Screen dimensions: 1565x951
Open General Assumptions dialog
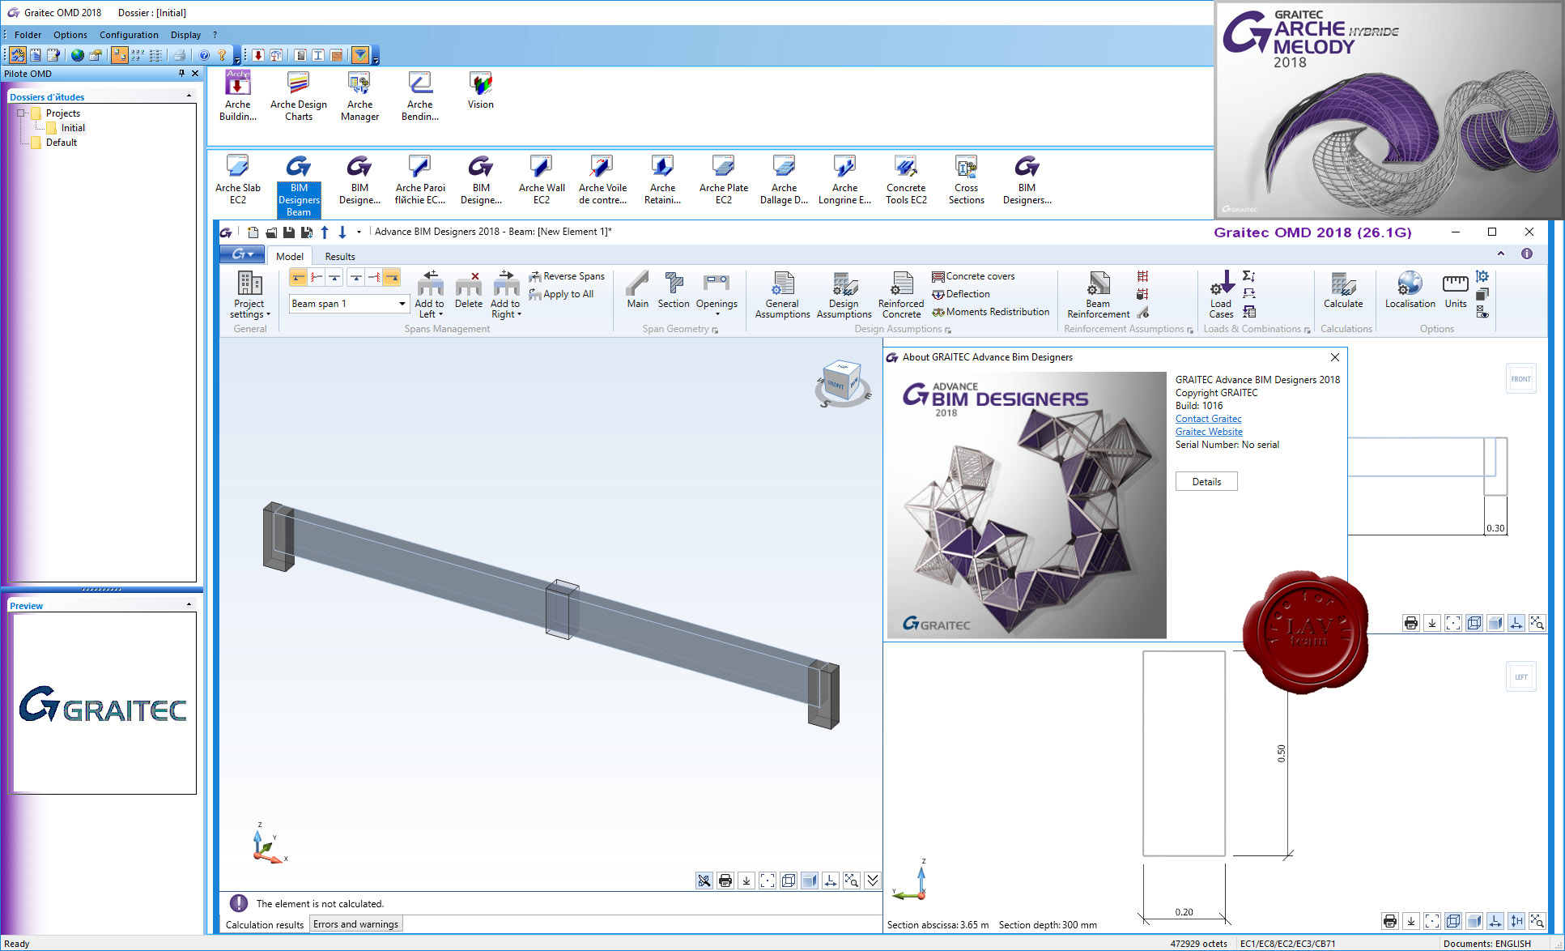782,295
